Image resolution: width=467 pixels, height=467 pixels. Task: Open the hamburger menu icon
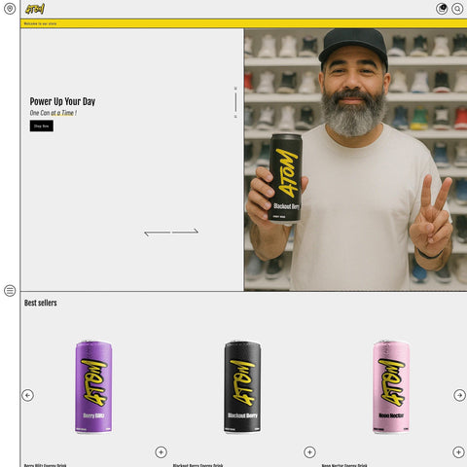pyautogui.click(x=10, y=291)
